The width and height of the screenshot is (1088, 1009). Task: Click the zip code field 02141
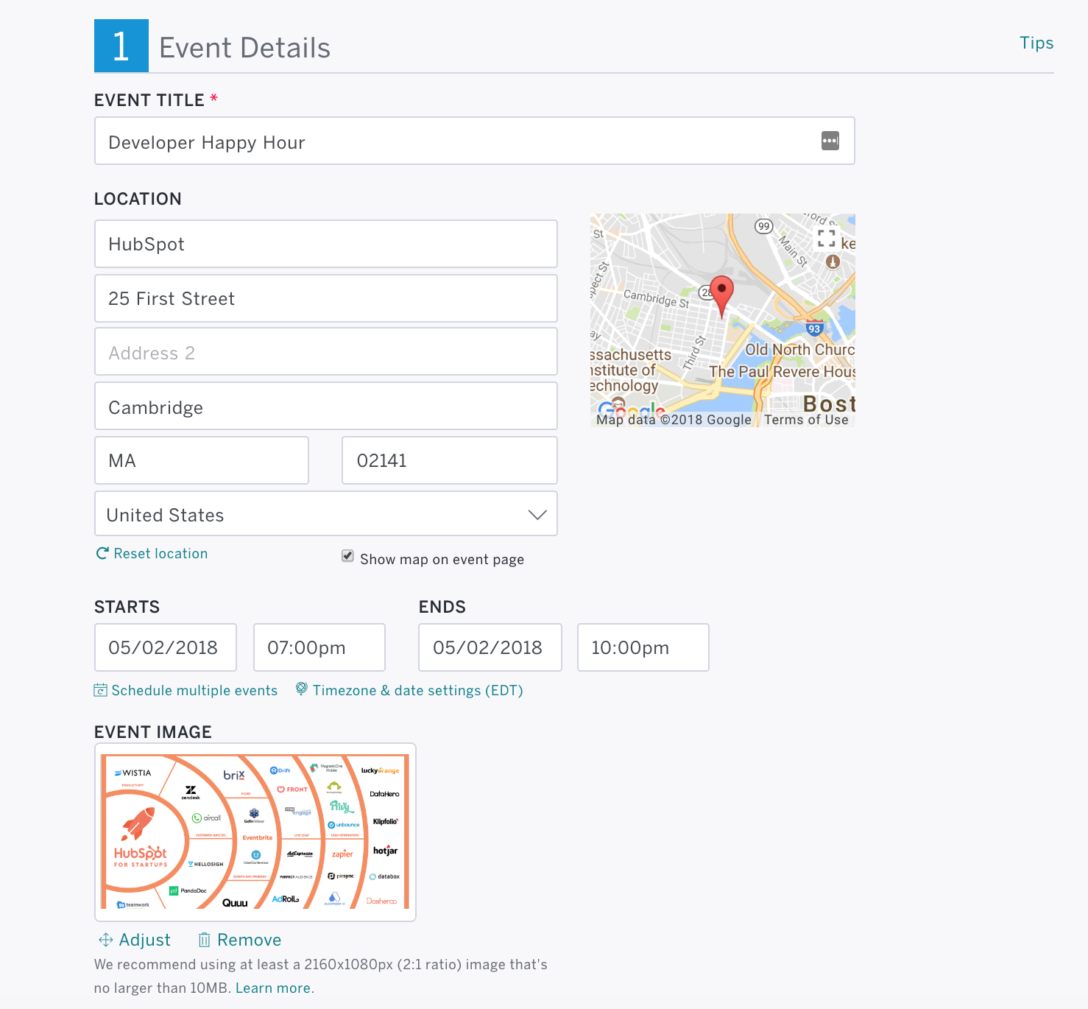point(449,460)
